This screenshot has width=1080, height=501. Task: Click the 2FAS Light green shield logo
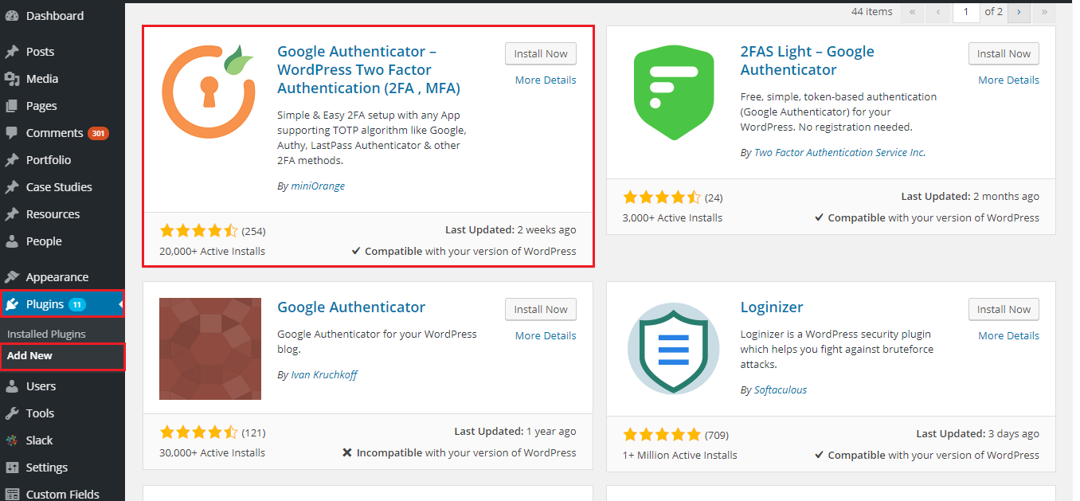[x=674, y=93]
